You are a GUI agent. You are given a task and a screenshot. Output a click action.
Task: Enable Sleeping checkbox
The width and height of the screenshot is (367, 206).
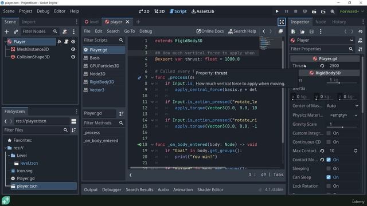[329, 169]
